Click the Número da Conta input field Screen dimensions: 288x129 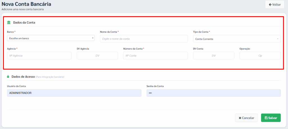click(155, 56)
